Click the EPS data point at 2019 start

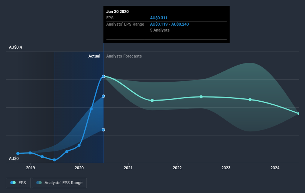[30, 153]
